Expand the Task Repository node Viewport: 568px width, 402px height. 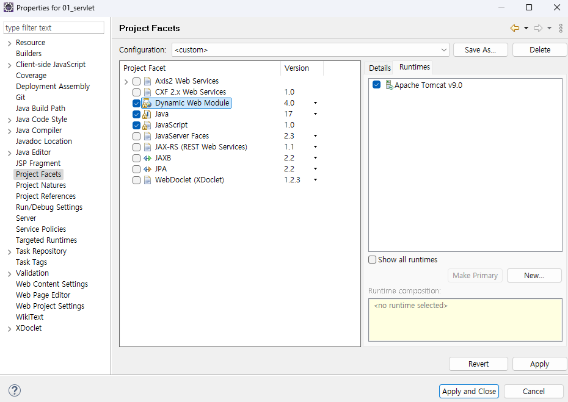tap(9, 252)
